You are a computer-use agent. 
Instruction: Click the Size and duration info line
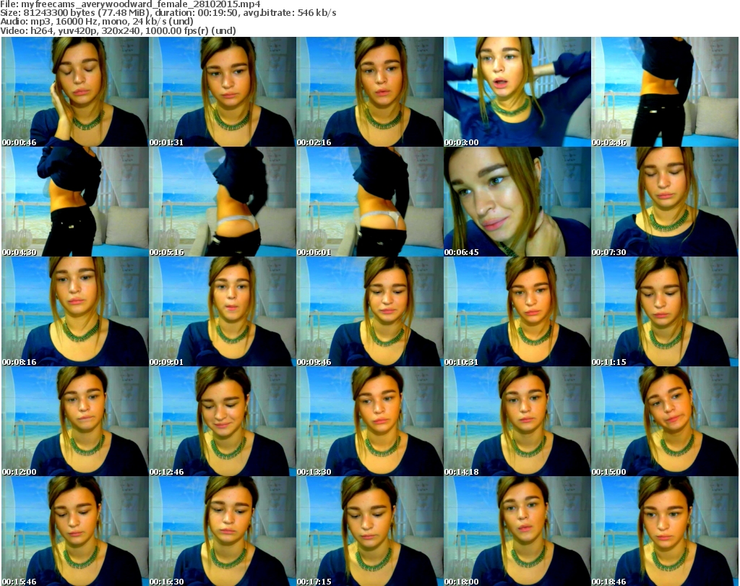(x=168, y=13)
